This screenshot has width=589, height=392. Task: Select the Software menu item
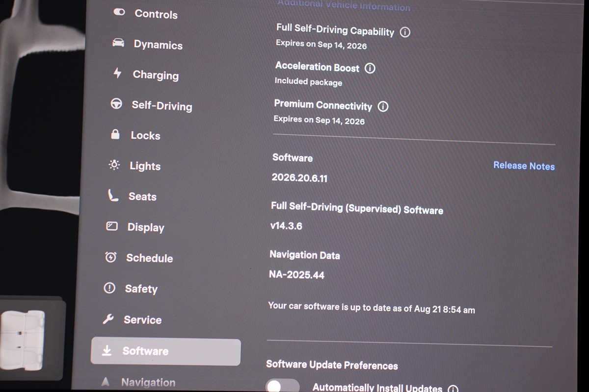[x=166, y=352]
